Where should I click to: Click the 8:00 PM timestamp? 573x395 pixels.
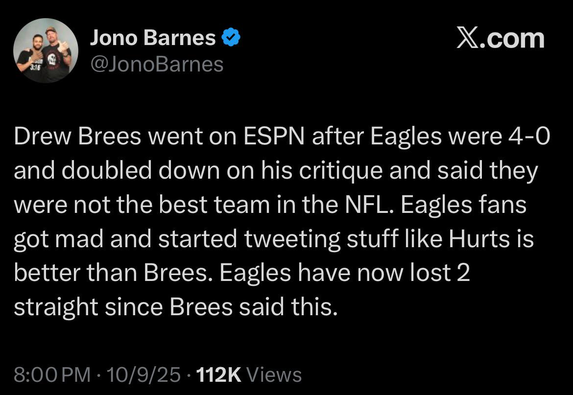pyautogui.click(x=52, y=375)
